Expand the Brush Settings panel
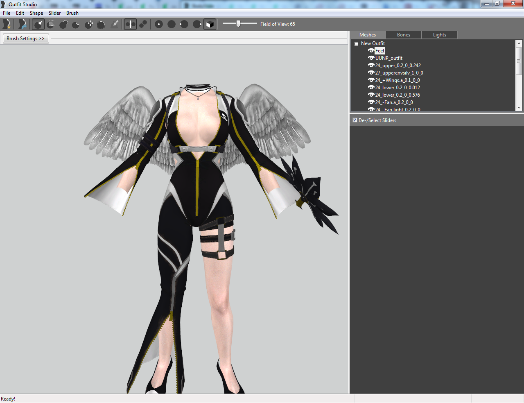 click(x=26, y=38)
